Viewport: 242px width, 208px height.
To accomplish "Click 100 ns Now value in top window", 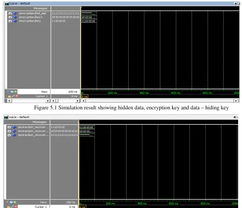I will click(73, 92).
